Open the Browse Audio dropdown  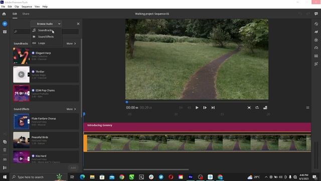47,24
